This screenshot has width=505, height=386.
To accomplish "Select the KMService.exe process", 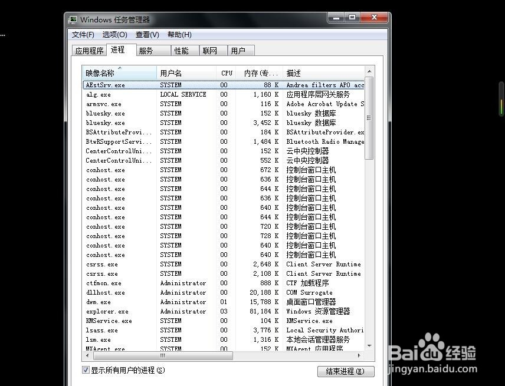I will (x=224, y=321).
